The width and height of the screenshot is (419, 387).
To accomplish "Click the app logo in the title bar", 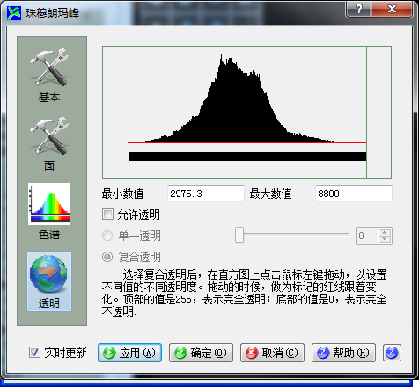I will [14, 13].
